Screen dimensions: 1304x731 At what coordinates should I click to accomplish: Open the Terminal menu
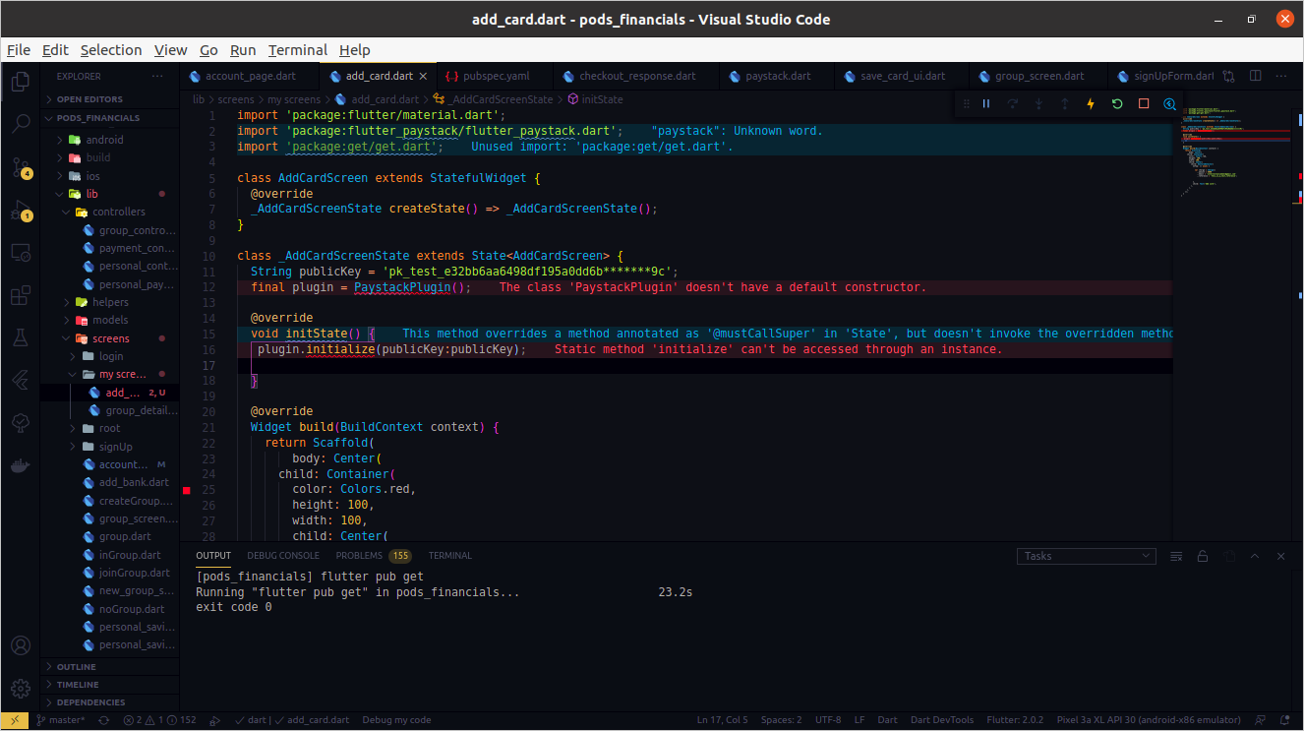[x=297, y=49]
